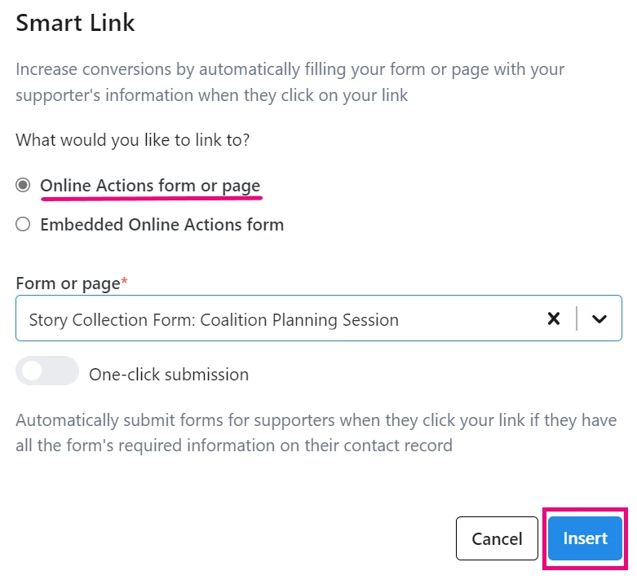Image resolution: width=637 pixels, height=584 pixels.
Task: Click the "Automatically submit forms" help text line
Action: pyautogui.click(x=316, y=421)
